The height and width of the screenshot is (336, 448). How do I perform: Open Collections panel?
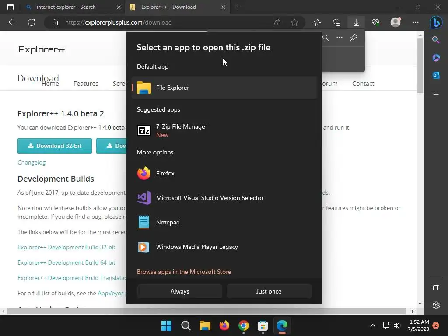coord(337,22)
